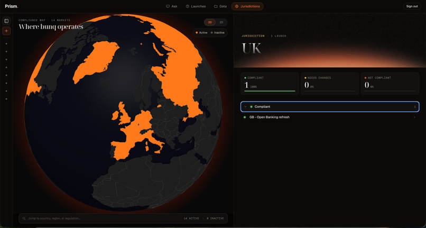
Task: Click the 14 ACTIVE counter
Action: pos(191,218)
